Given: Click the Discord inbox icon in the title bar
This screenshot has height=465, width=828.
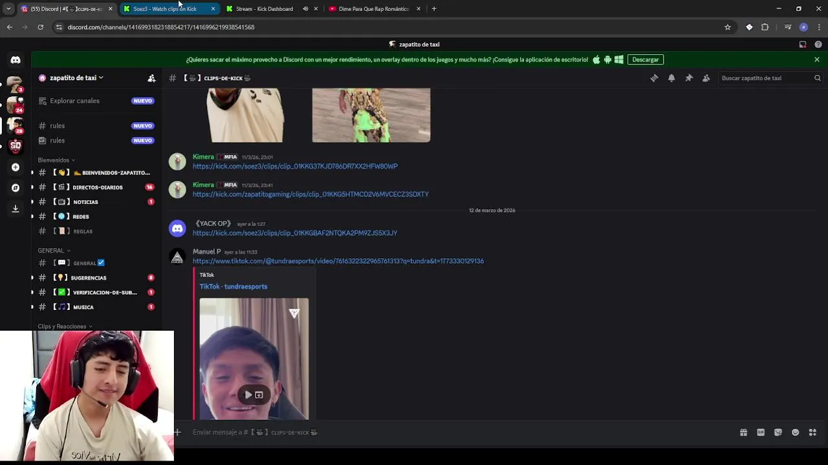Looking at the screenshot, I should point(803,45).
